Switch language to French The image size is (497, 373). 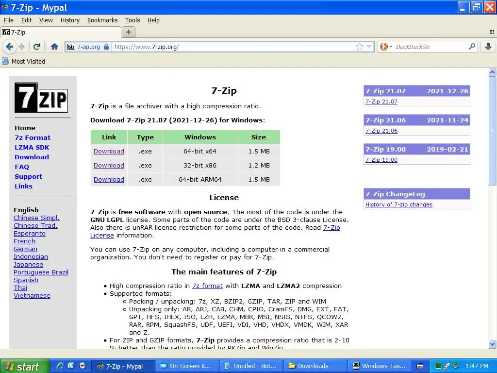(x=24, y=241)
